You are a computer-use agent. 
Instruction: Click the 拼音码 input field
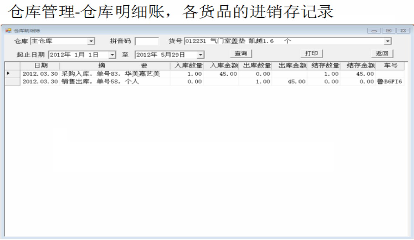coord(147,41)
